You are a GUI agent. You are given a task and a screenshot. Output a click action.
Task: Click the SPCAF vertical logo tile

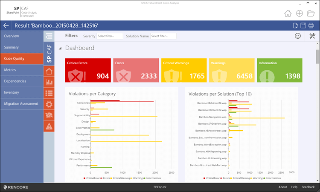pyautogui.click(x=49, y=54)
